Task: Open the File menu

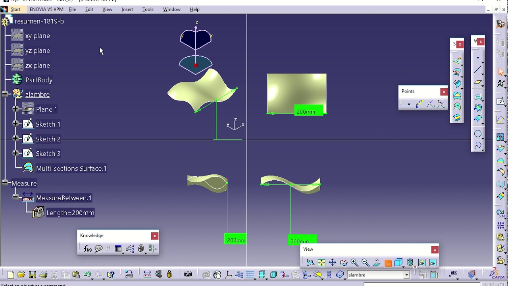Action: point(72,9)
